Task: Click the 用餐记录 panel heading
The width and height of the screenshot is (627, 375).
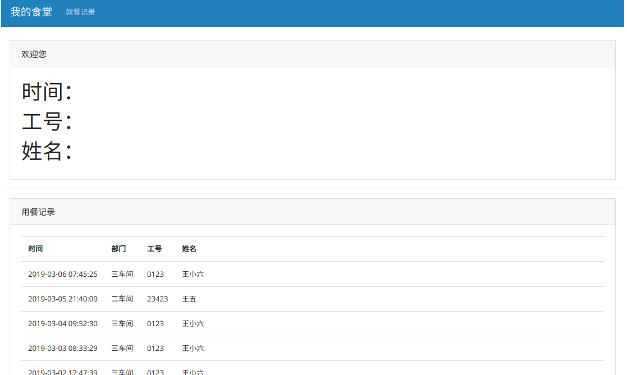Action: [38, 212]
